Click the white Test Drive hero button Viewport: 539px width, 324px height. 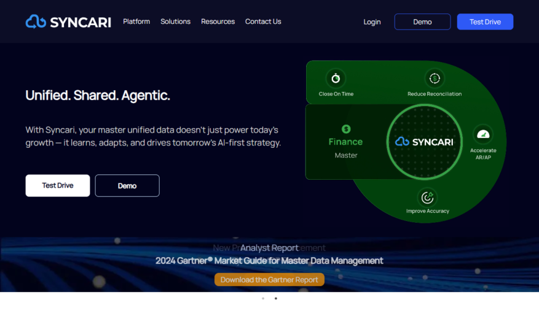58,186
